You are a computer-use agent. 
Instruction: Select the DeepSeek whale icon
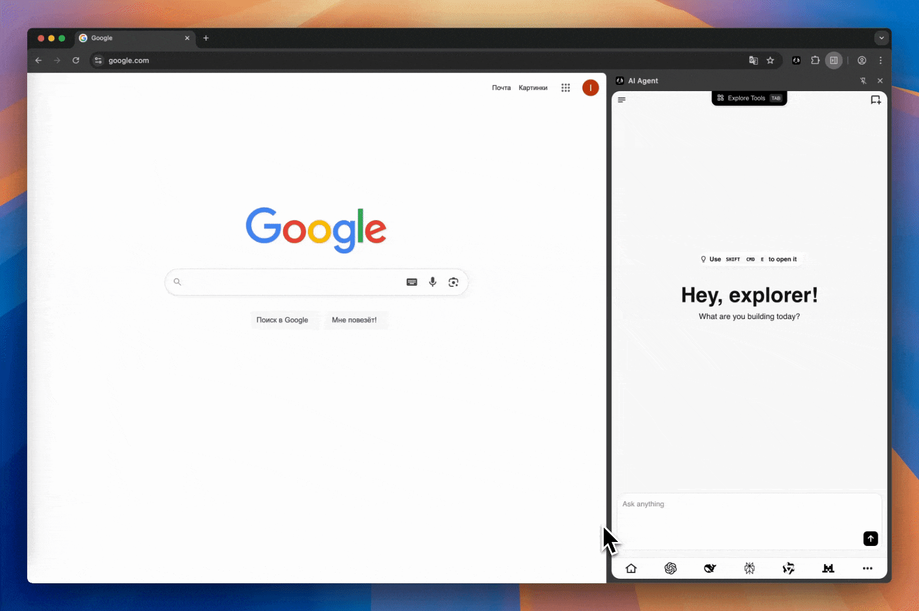710,568
